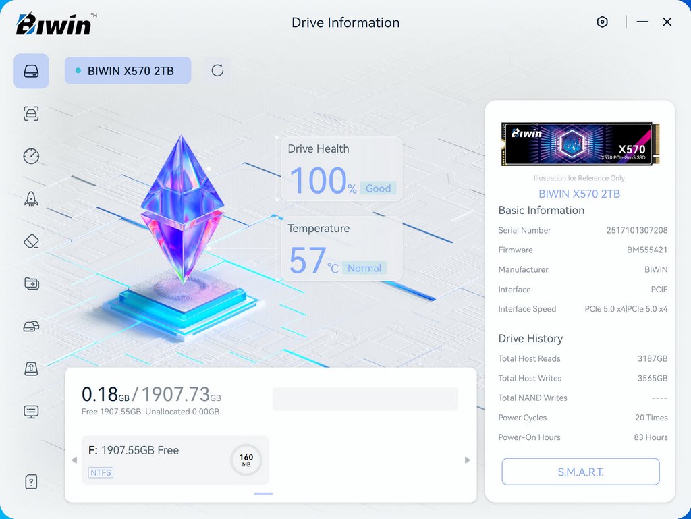Open the S.M.A.R.T. details button

point(580,472)
